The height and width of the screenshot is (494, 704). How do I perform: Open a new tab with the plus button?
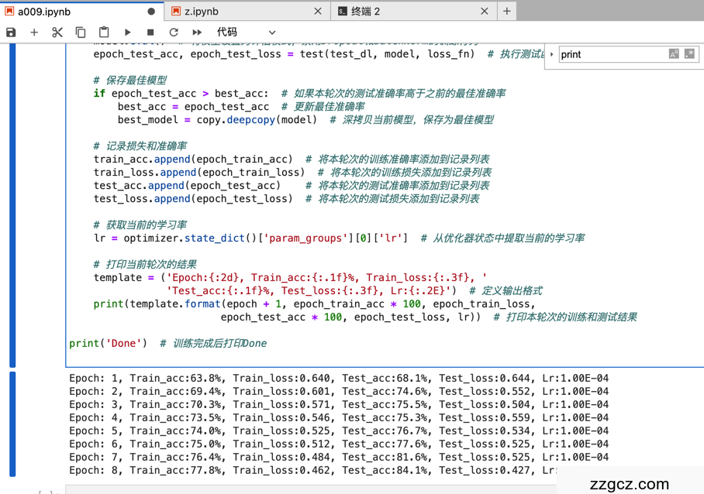(x=506, y=12)
